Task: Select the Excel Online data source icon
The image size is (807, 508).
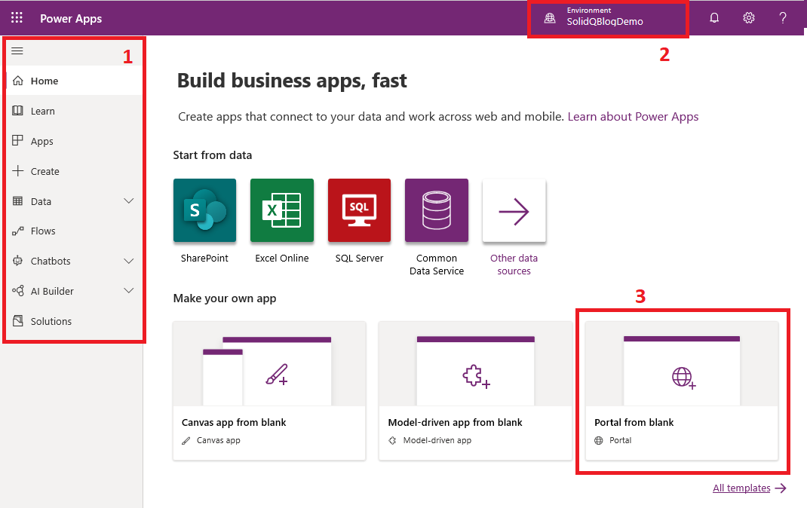Action: 281,210
